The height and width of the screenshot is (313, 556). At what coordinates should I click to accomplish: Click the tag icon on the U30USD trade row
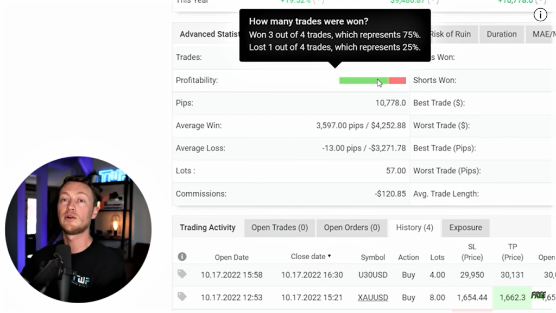click(182, 274)
